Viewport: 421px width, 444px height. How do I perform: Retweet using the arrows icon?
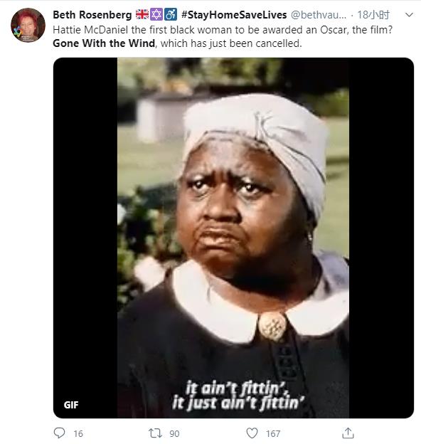155,433
